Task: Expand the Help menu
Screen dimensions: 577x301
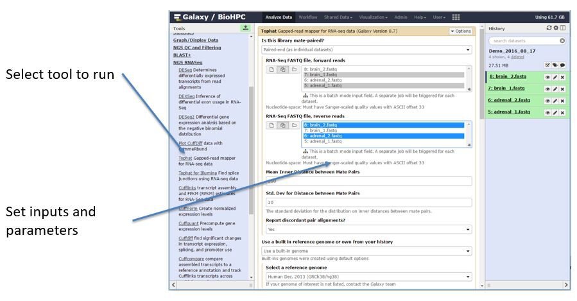Action: (420, 17)
